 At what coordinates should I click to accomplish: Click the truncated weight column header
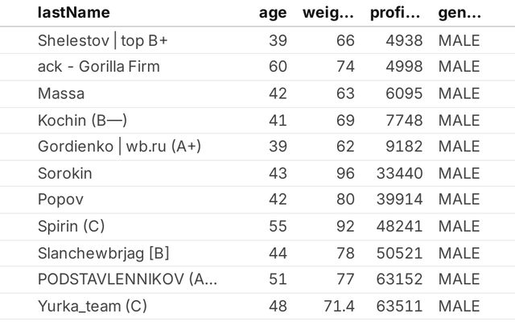[327, 13]
